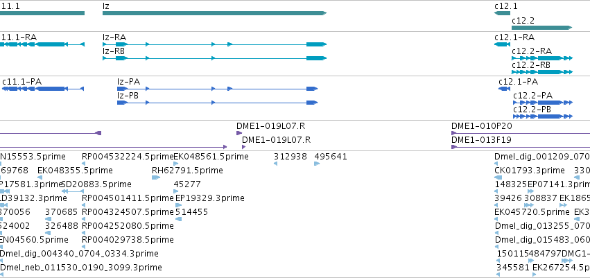Select the SD20883.5prime EST label
This screenshot has height=278, width=590.
pyautogui.click(x=96, y=184)
